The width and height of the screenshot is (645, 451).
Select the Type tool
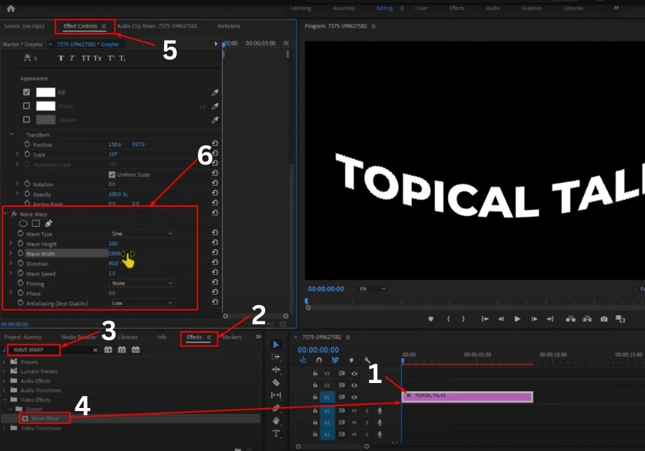276,433
